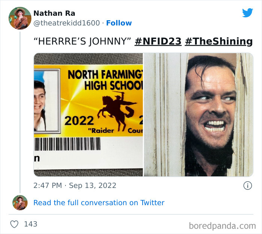262x234 pixels.
Task: Click the Twitter bird logo icon
Action: [247, 13]
